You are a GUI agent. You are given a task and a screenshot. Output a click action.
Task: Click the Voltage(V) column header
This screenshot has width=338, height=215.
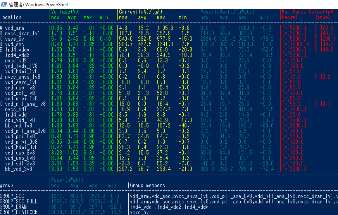64,12
